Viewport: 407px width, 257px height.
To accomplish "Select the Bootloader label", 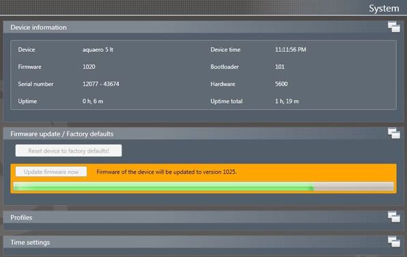I will tap(225, 67).
